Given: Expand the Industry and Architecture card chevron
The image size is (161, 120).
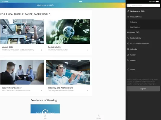Looking at the screenshot, I should 87,91.
